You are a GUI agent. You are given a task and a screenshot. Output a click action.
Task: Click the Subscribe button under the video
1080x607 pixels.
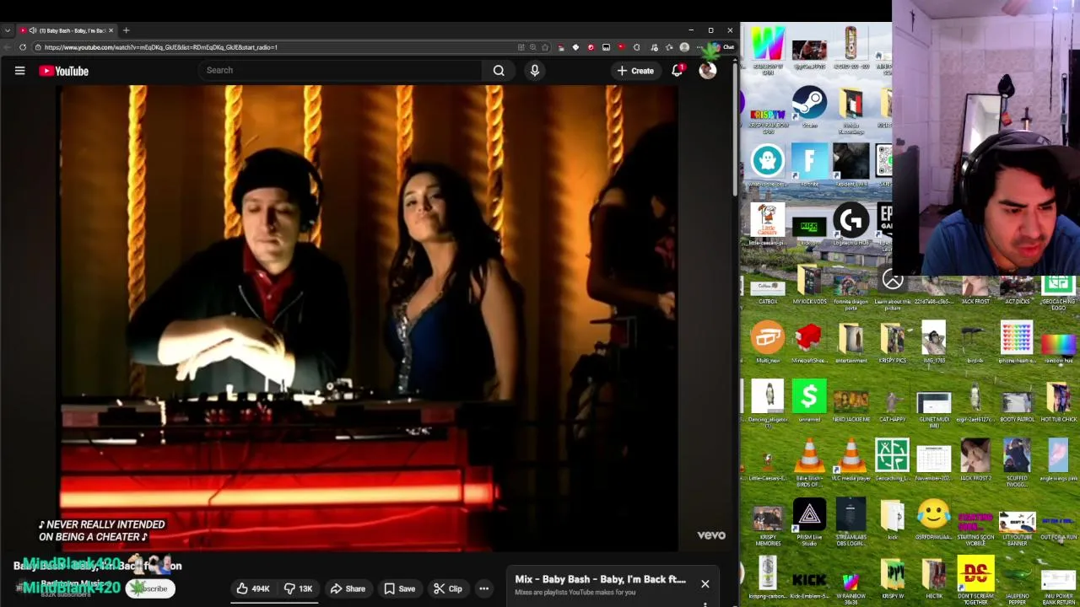151,588
